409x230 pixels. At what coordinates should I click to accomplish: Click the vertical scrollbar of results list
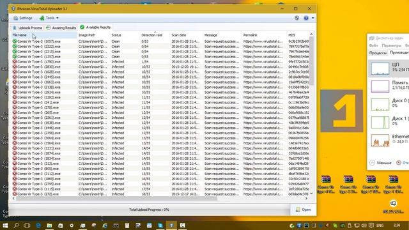pos(311,61)
